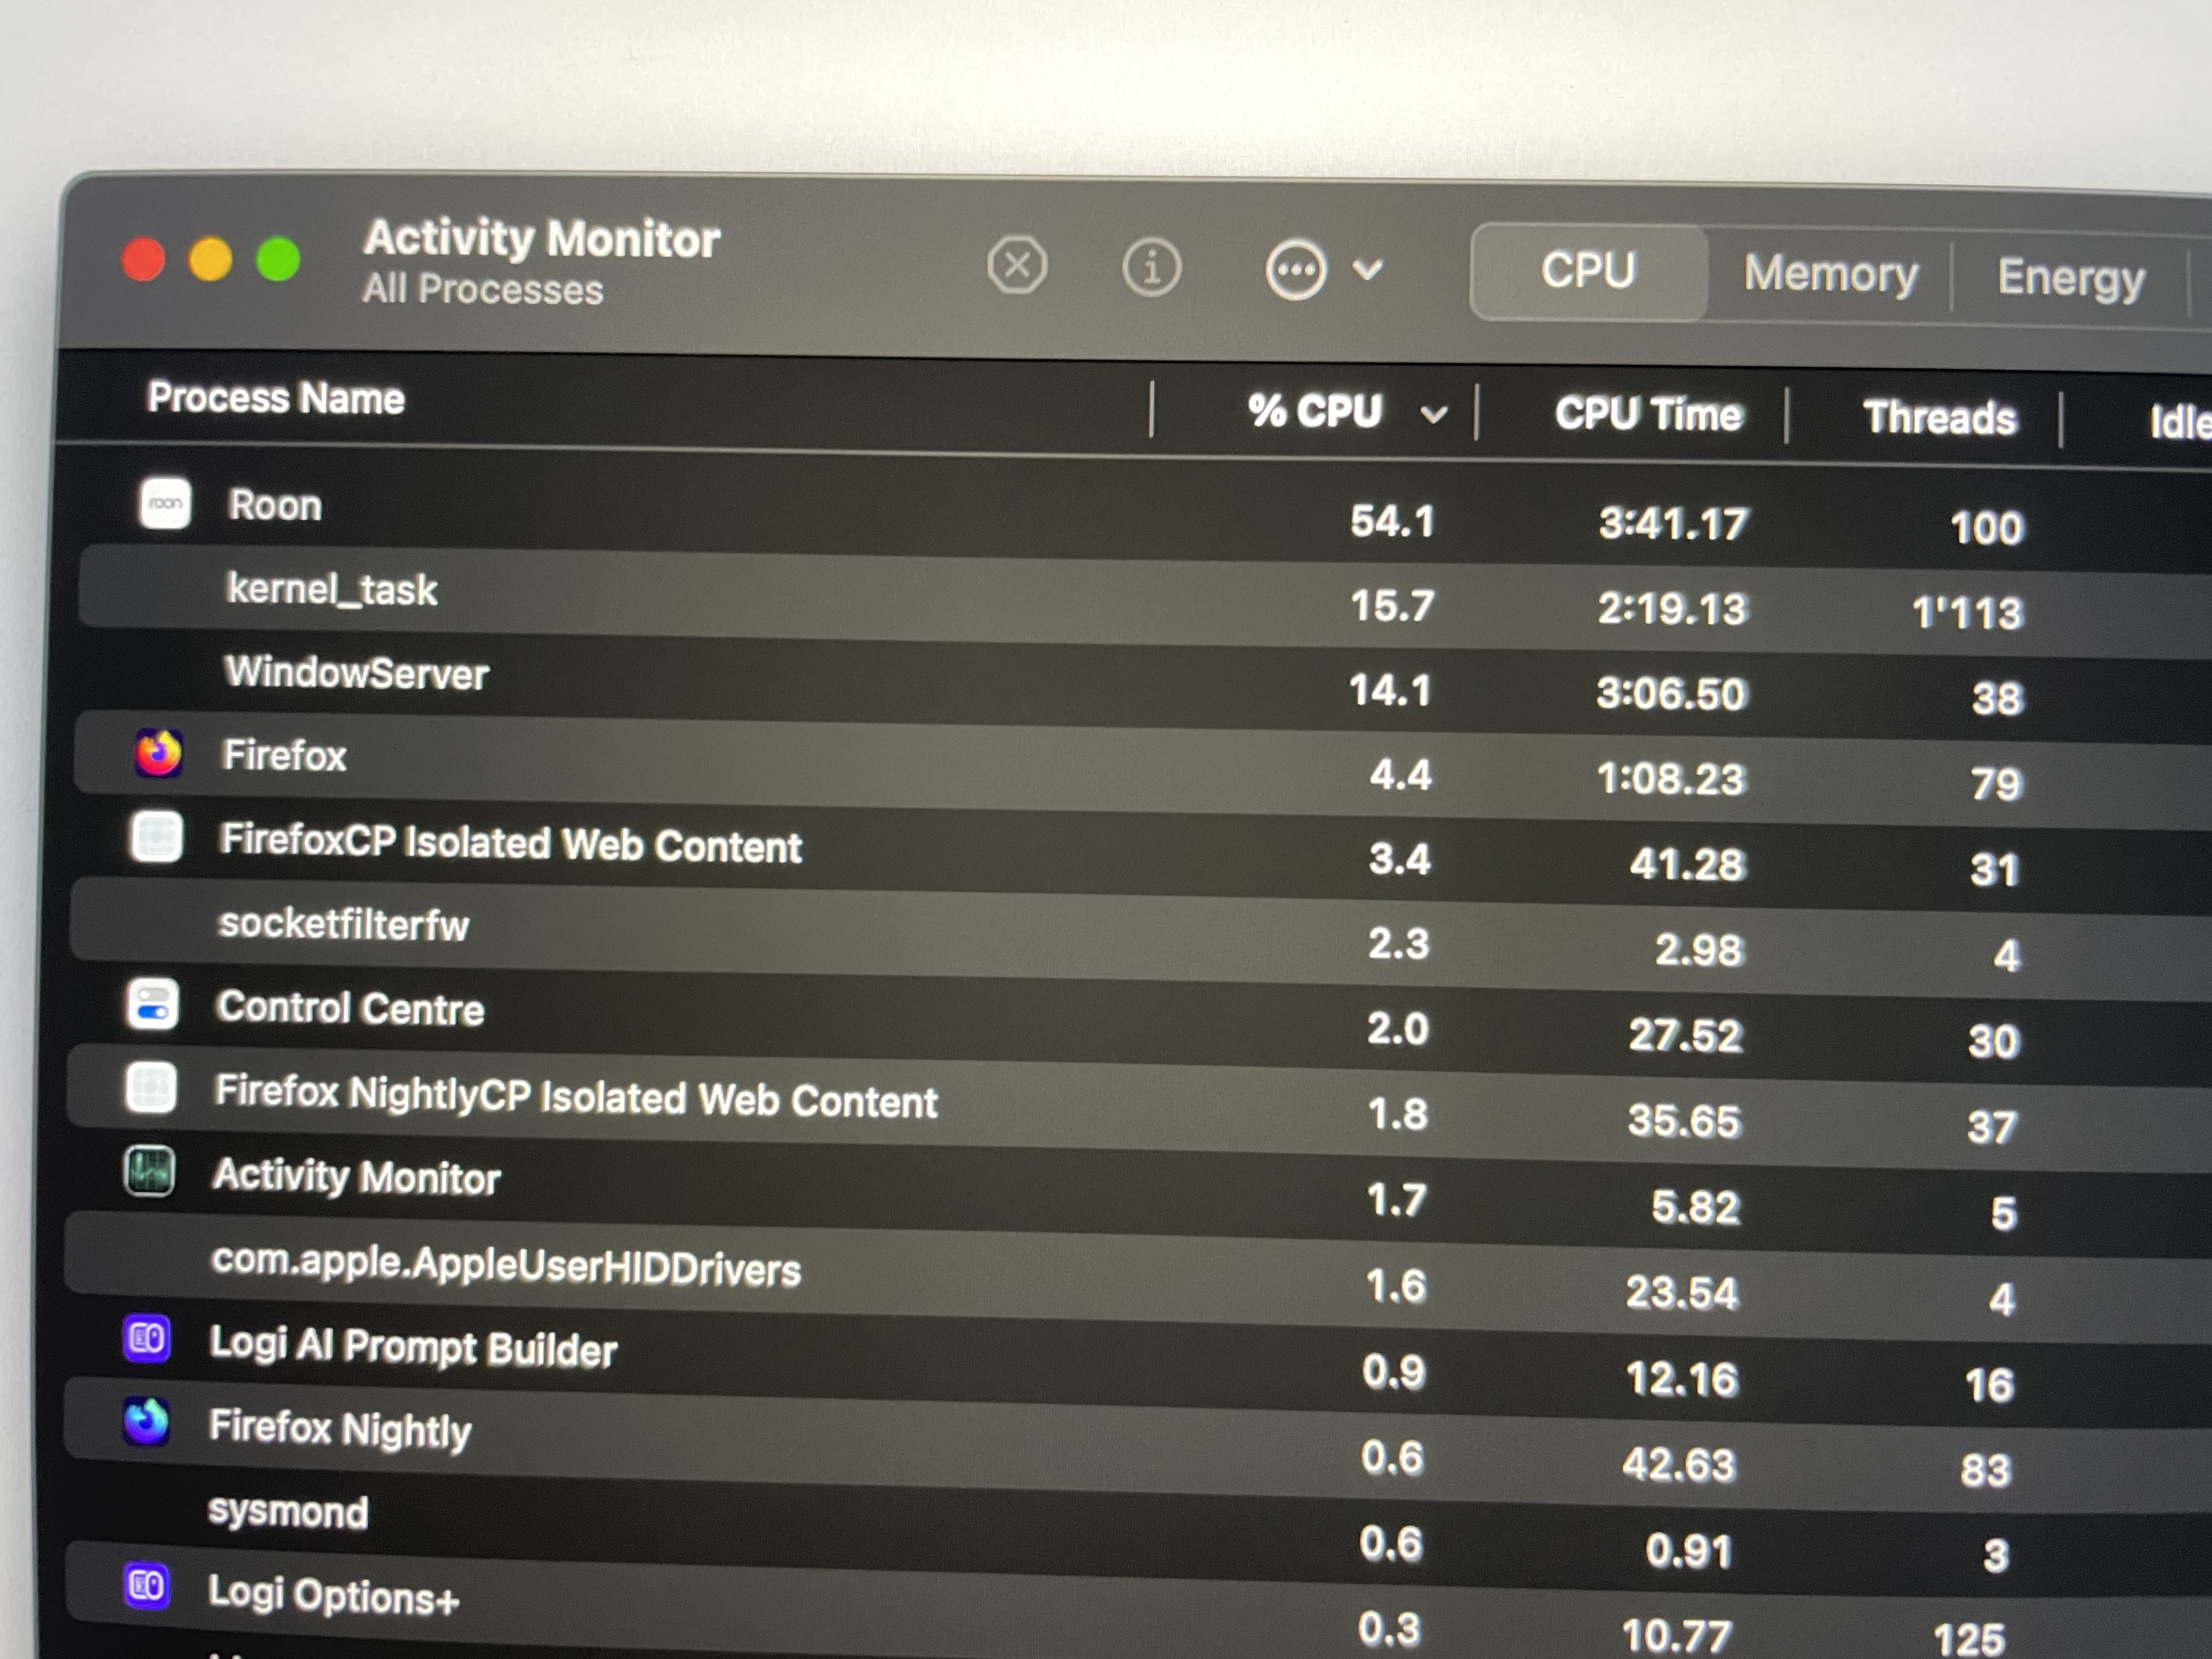Click kernel_task's 15.7 CPU value
2212x1659 pixels.
click(1392, 605)
